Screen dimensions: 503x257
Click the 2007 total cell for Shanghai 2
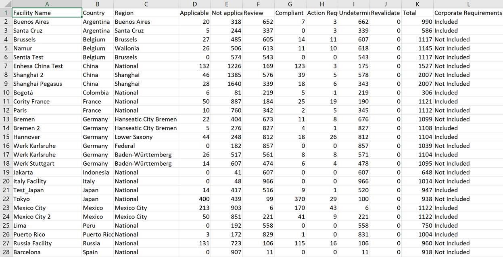(417, 75)
